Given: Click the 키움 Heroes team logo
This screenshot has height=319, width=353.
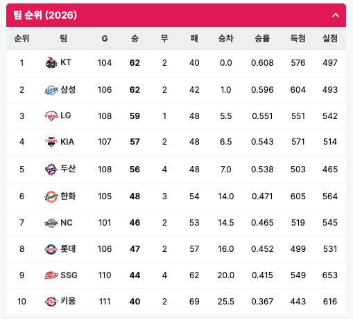Looking at the screenshot, I should point(51,302).
